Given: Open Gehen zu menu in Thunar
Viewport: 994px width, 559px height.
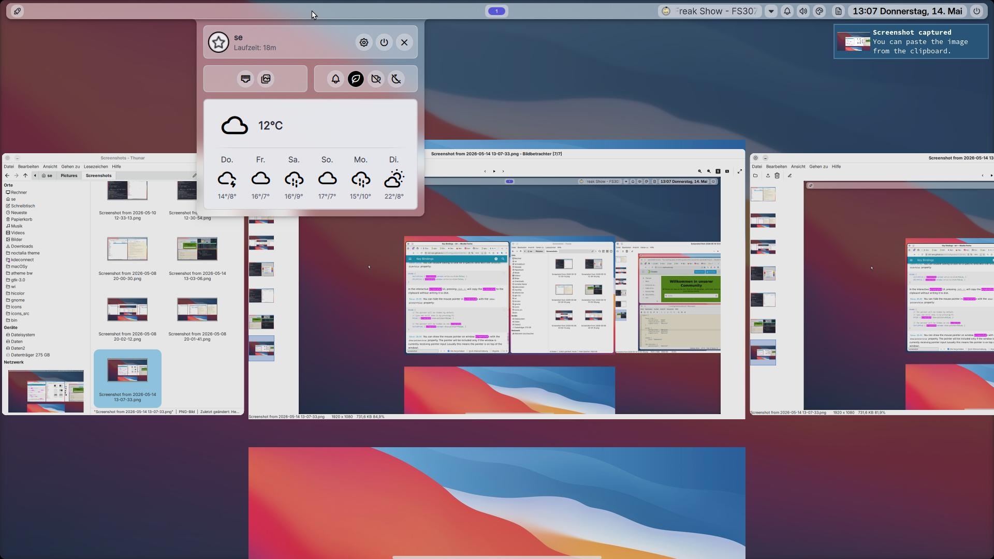Looking at the screenshot, I should [x=70, y=167].
